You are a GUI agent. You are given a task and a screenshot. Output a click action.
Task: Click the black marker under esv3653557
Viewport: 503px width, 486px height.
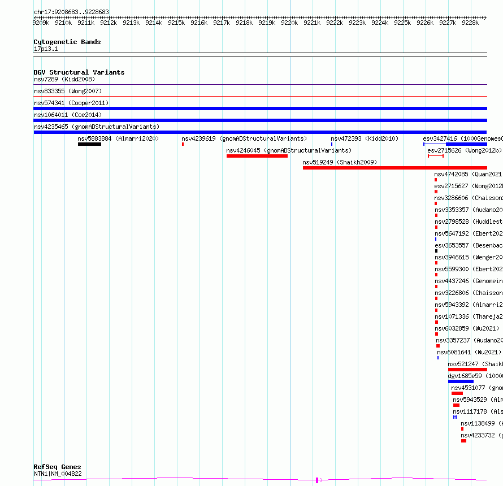coord(436,251)
